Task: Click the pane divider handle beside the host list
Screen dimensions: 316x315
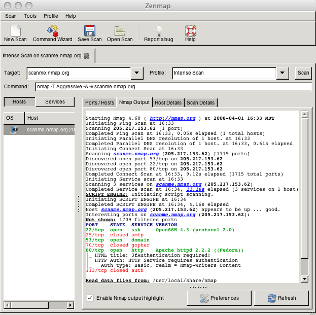Action: click(x=79, y=204)
